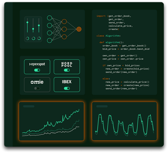Select the IBEX logo
The image size is (168, 153).
tap(67, 82)
